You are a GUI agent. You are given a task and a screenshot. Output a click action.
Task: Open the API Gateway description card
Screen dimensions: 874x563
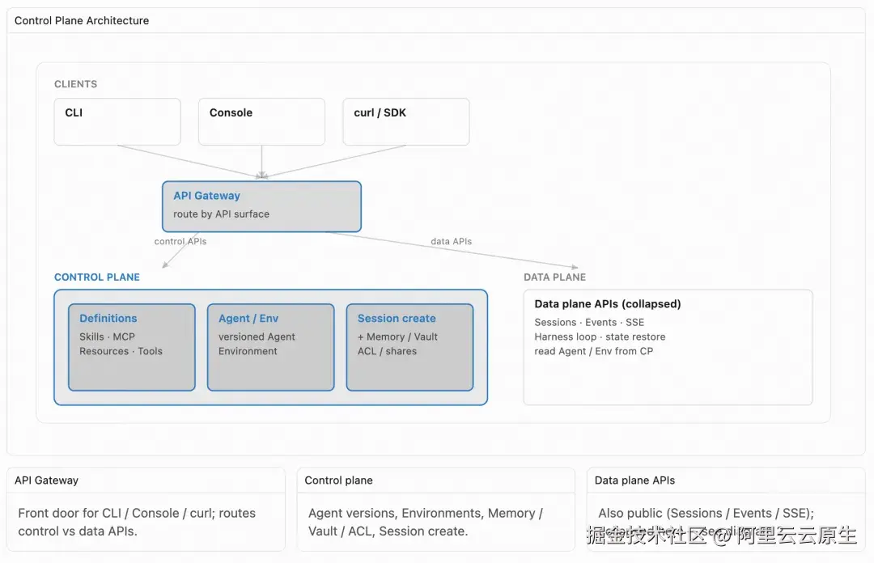point(146,510)
